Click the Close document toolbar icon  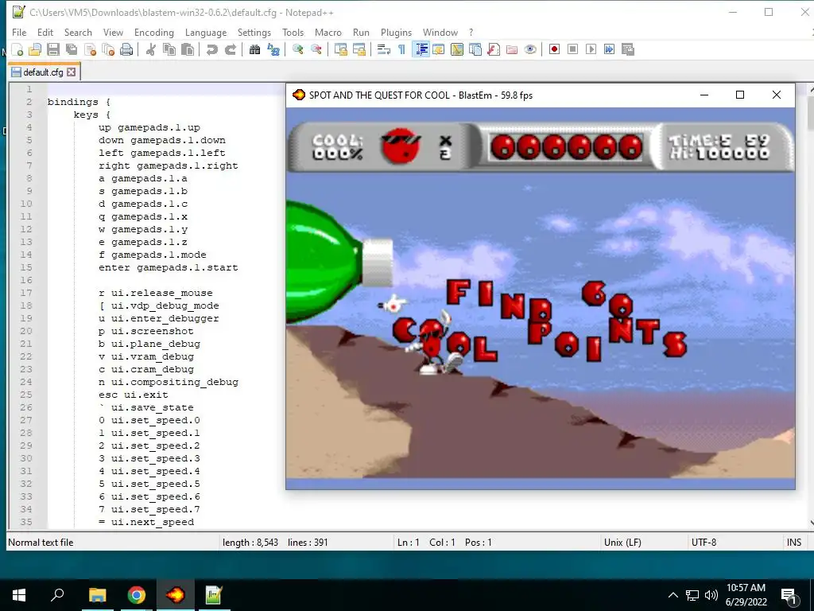pos(90,50)
